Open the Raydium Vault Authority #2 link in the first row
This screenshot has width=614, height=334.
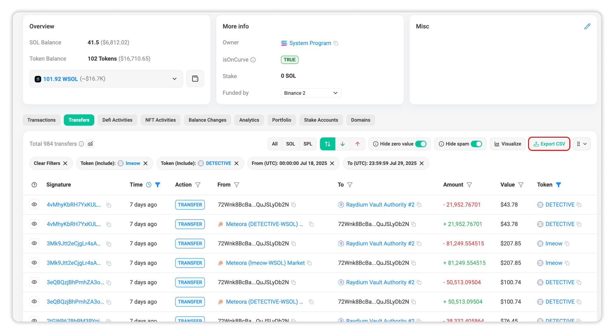(380, 205)
